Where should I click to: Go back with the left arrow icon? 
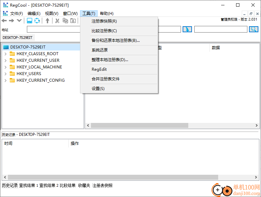tap(4, 21)
